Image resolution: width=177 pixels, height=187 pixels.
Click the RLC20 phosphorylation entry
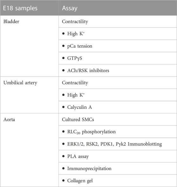[118, 132]
